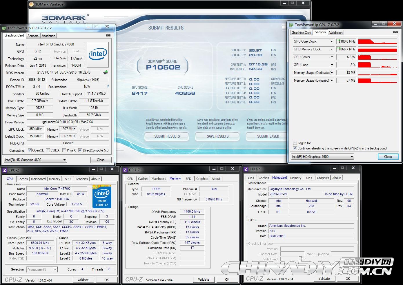Open About tab in CPU-Z CPU window
This screenshot has height=285, width=403.
95,179
